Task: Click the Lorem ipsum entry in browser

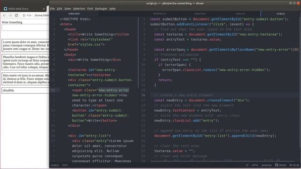Action: (25, 46)
